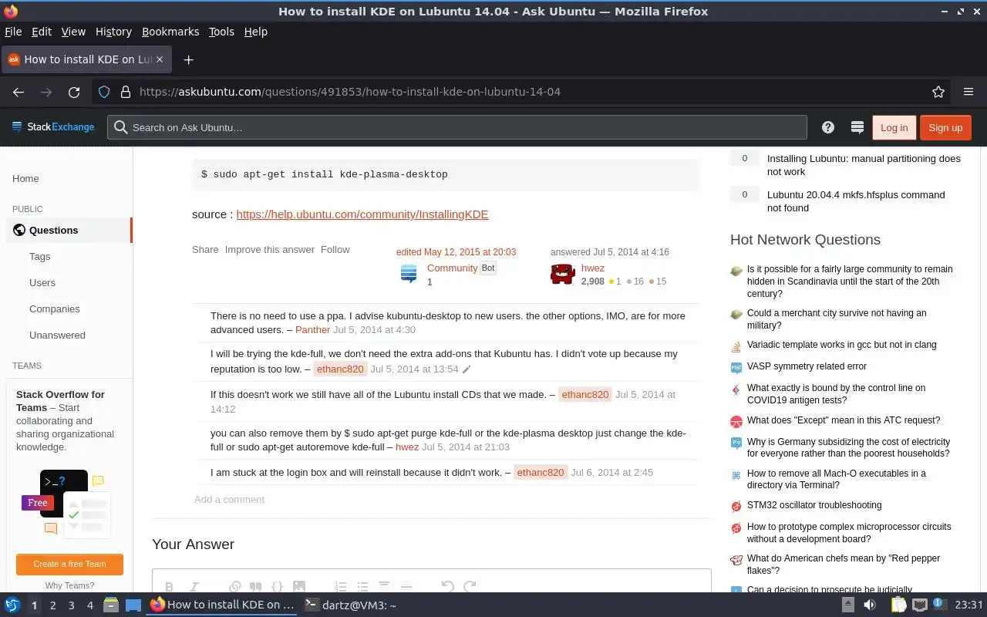Click the show desktop taskbar icon
Image resolution: width=987 pixels, height=617 pixels.
click(x=133, y=605)
